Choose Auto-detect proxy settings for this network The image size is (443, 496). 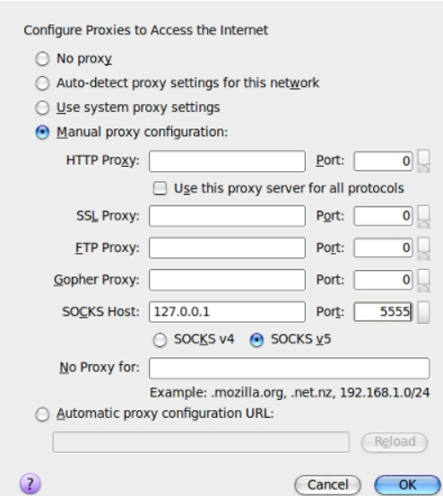click(x=42, y=83)
